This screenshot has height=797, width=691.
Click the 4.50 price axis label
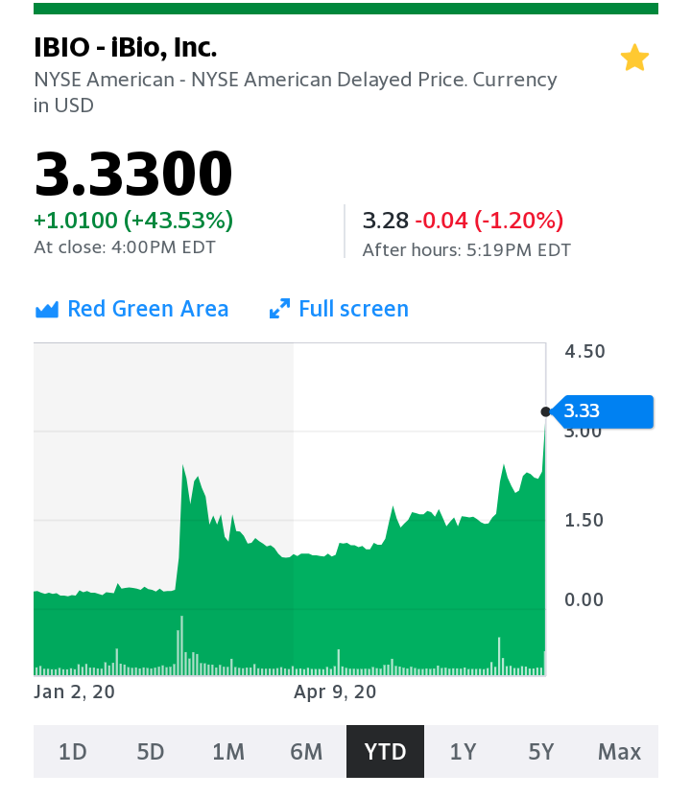[x=584, y=352]
